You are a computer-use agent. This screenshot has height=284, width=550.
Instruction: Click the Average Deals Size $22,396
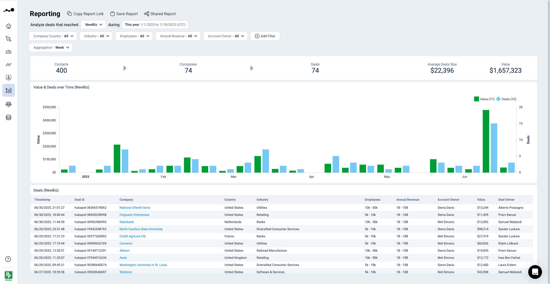[x=442, y=70]
